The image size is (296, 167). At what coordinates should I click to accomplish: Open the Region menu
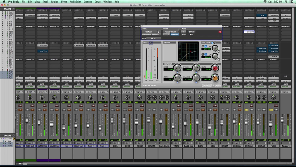coord(55,2)
